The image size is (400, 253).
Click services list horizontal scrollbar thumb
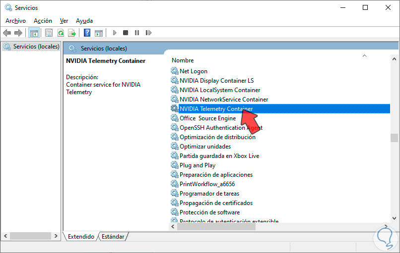coord(216,227)
